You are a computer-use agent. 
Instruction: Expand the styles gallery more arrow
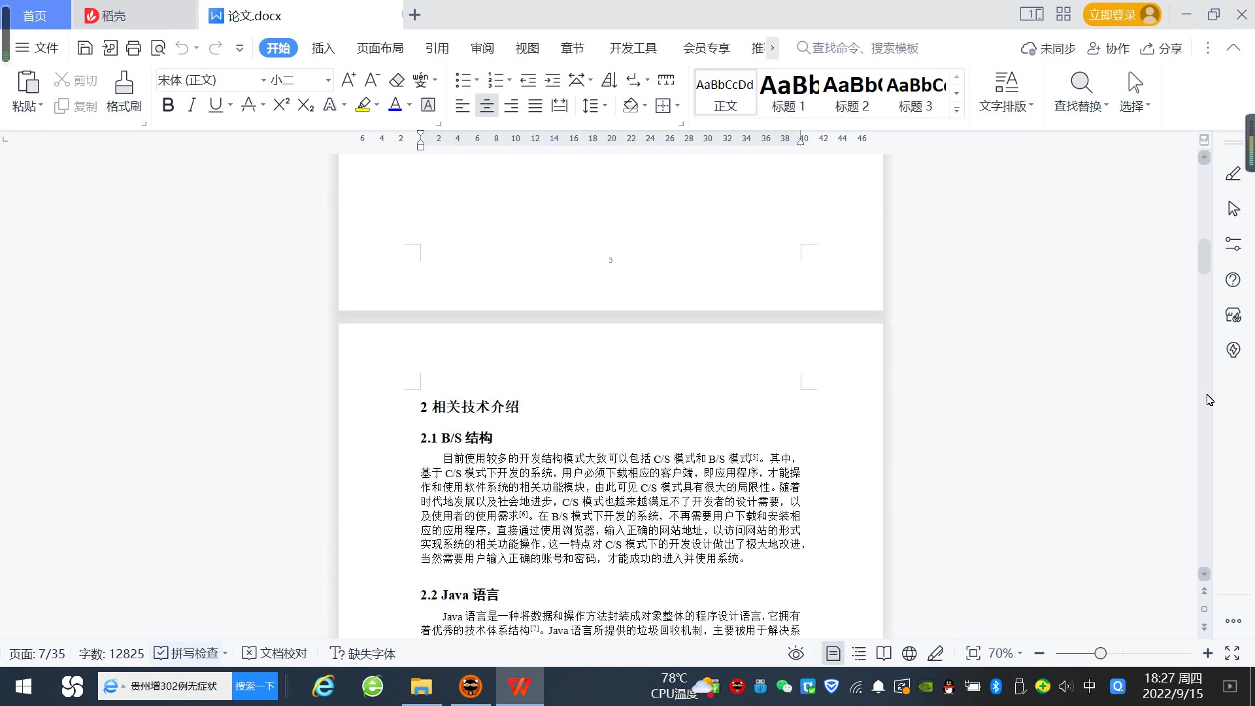(x=956, y=110)
